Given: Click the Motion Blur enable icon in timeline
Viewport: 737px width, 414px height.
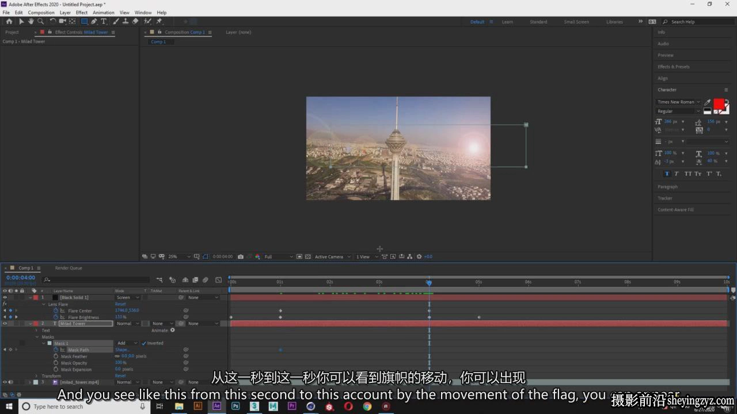Looking at the screenshot, I should pyautogui.click(x=206, y=280).
